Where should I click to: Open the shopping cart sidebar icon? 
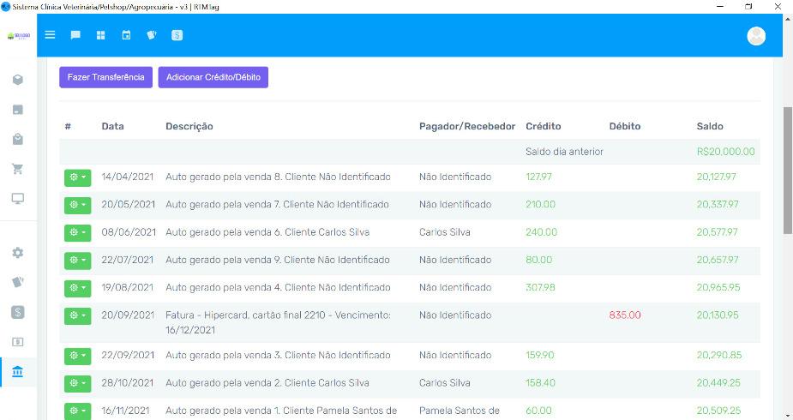(x=18, y=169)
